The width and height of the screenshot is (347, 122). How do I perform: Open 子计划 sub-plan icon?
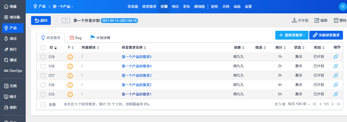(294, 21)
